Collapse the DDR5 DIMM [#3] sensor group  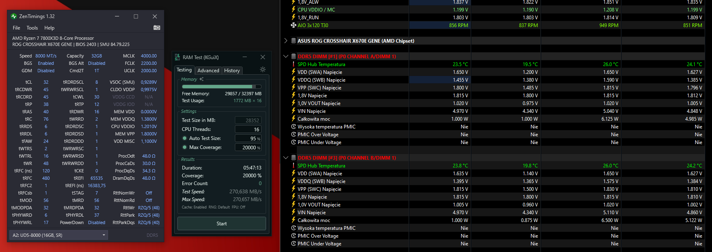tap(286, 158)
